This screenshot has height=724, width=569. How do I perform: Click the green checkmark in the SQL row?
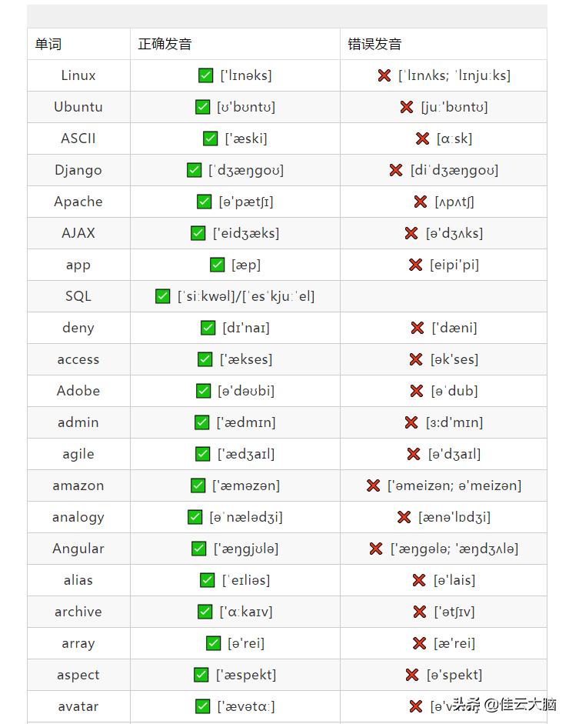click(162, 296)
